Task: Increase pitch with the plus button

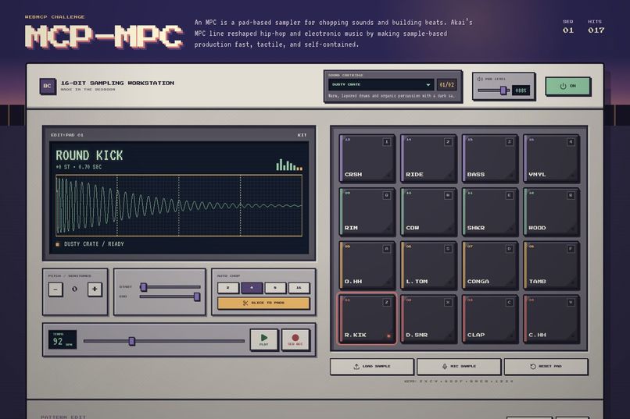Action: [95, 289]
